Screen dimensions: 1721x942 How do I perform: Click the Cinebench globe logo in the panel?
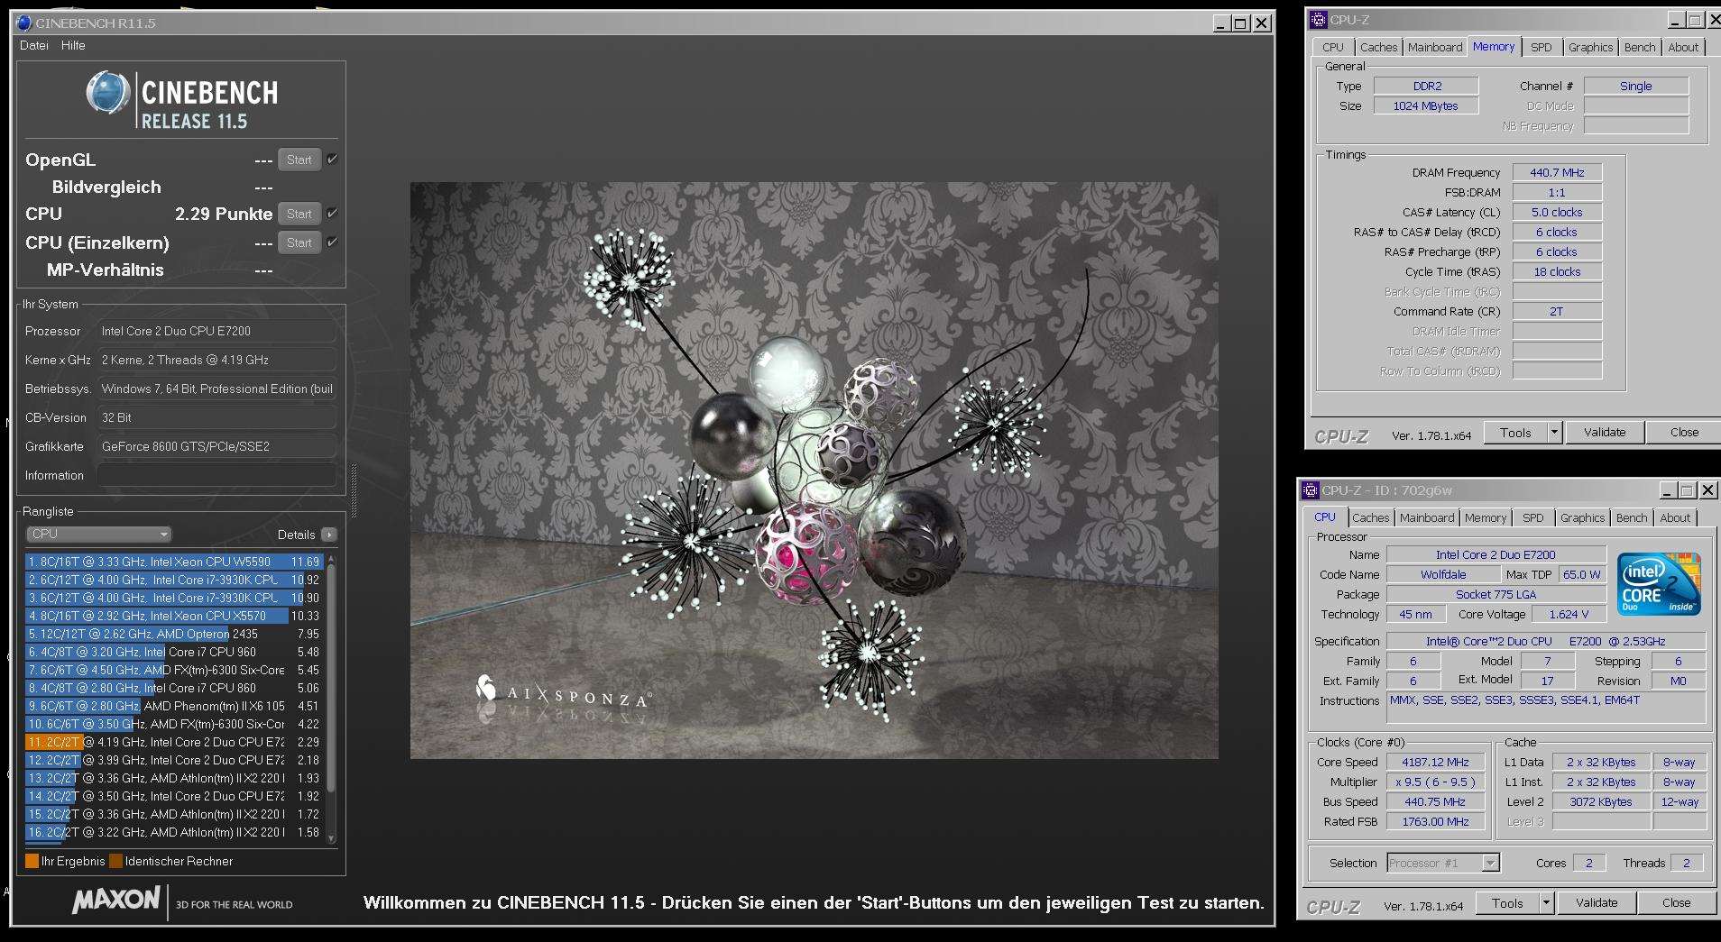[108, 92]
